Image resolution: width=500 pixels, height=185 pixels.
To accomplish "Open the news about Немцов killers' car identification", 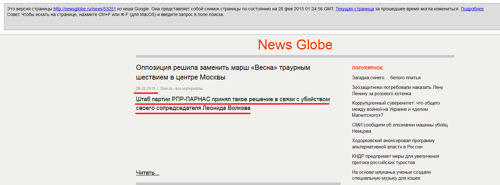I will pos(399,128).
